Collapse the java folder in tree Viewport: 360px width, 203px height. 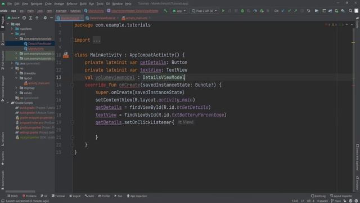pos(12,34)
